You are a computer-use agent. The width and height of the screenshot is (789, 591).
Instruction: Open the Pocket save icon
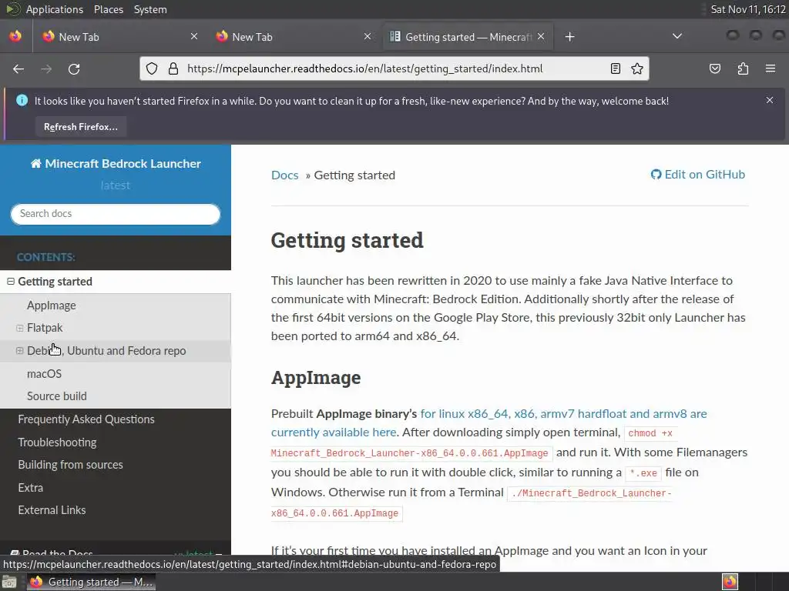pos(715,68)
